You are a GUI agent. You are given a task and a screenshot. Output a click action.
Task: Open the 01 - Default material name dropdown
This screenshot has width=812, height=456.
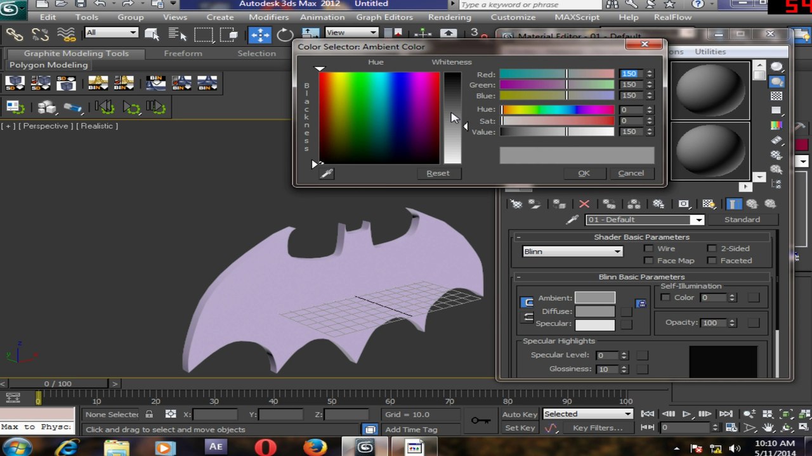tap(645, 220)
